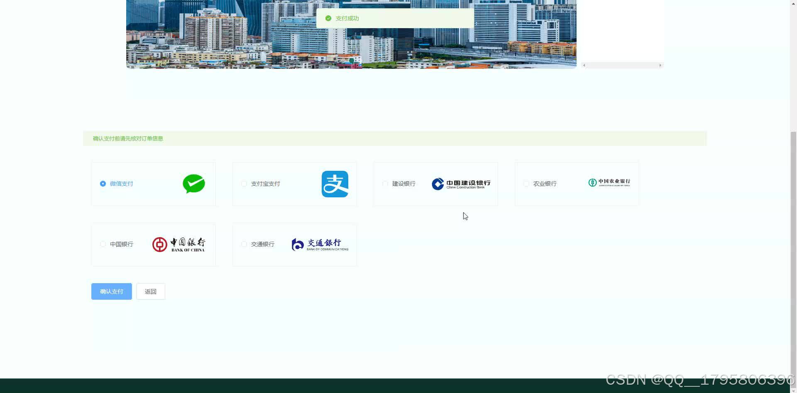
Task: Click the horizontal scrollbar left arrow
Action: pyautogui.click(x=584, y=65)
